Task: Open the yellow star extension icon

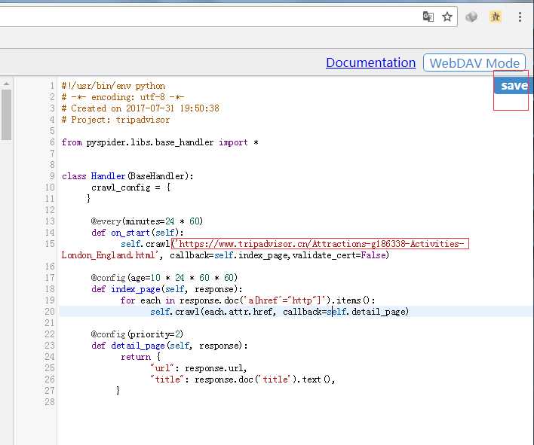Action: pos(496,17)
